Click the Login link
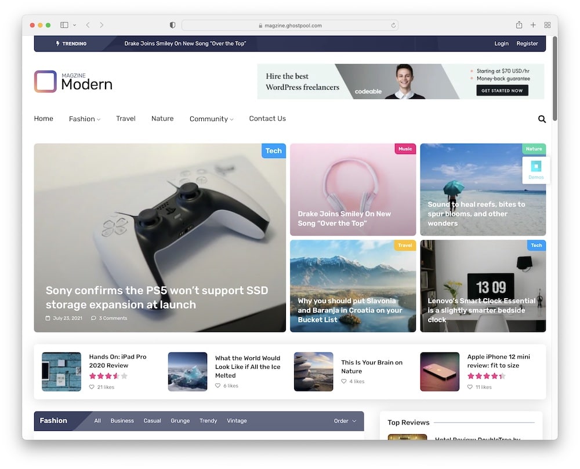Viewport: 580px width, 469px height. tap(501, 43)
